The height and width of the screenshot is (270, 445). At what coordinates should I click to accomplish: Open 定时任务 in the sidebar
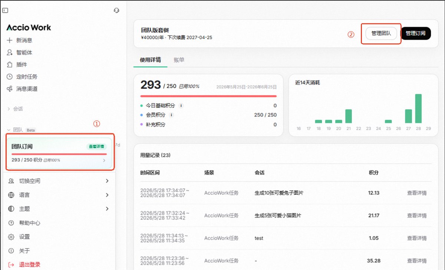pyautogui.click(x=27, y=77)
